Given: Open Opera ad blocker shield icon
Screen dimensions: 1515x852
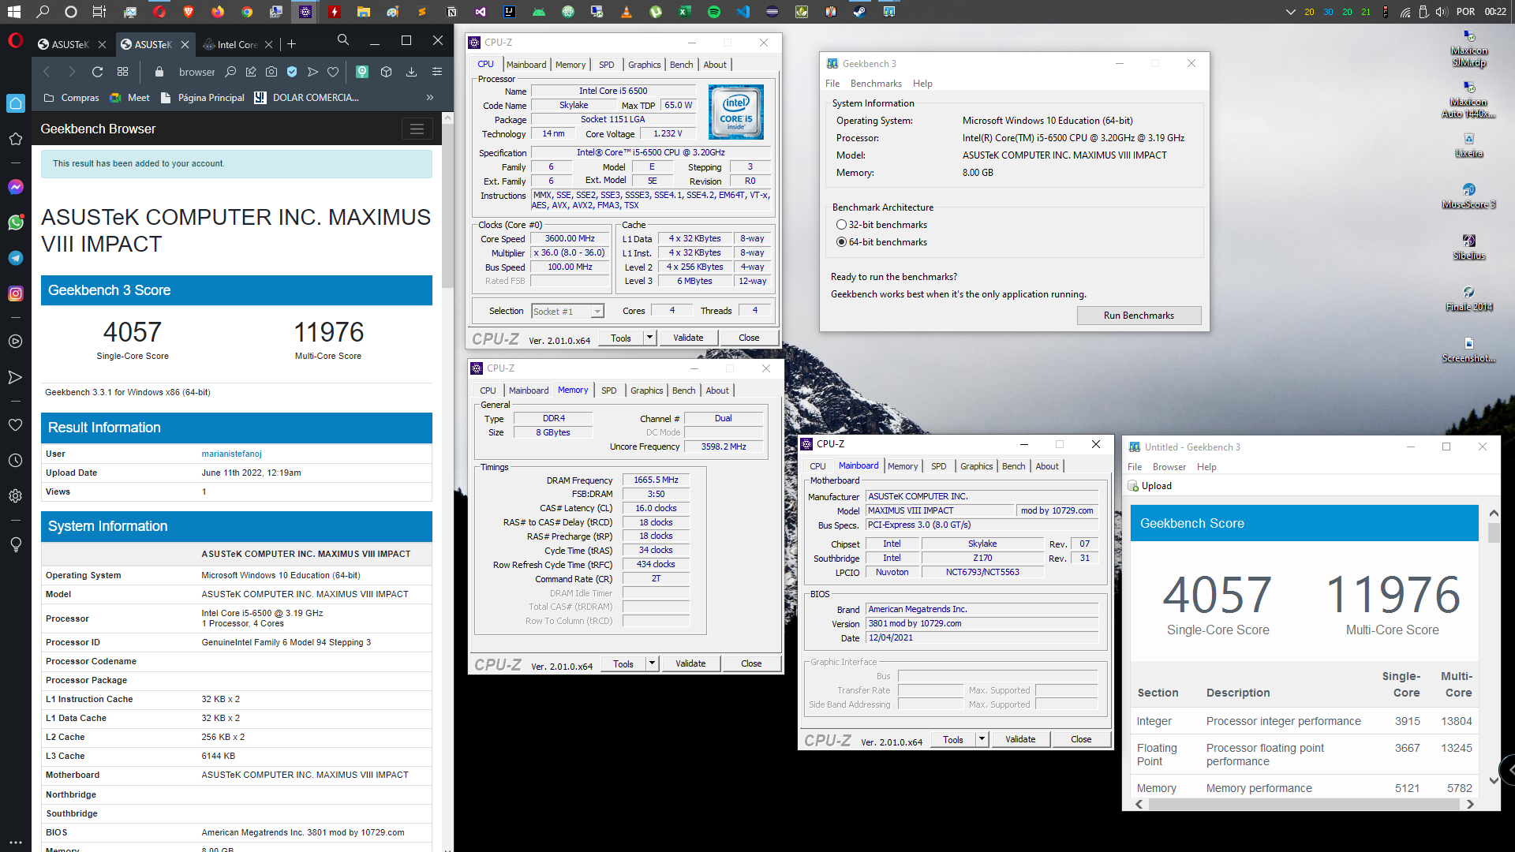Looking at the screenshot, I should (292, 72).
